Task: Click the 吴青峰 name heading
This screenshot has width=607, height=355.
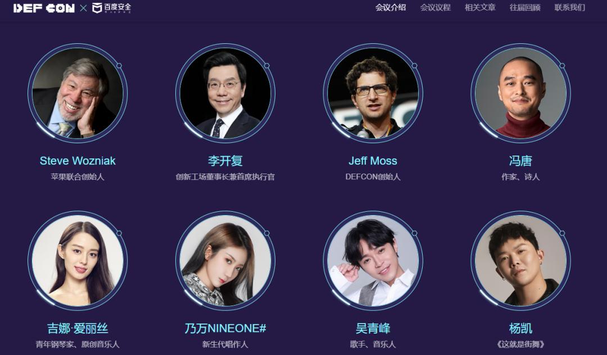Action: 373,328
